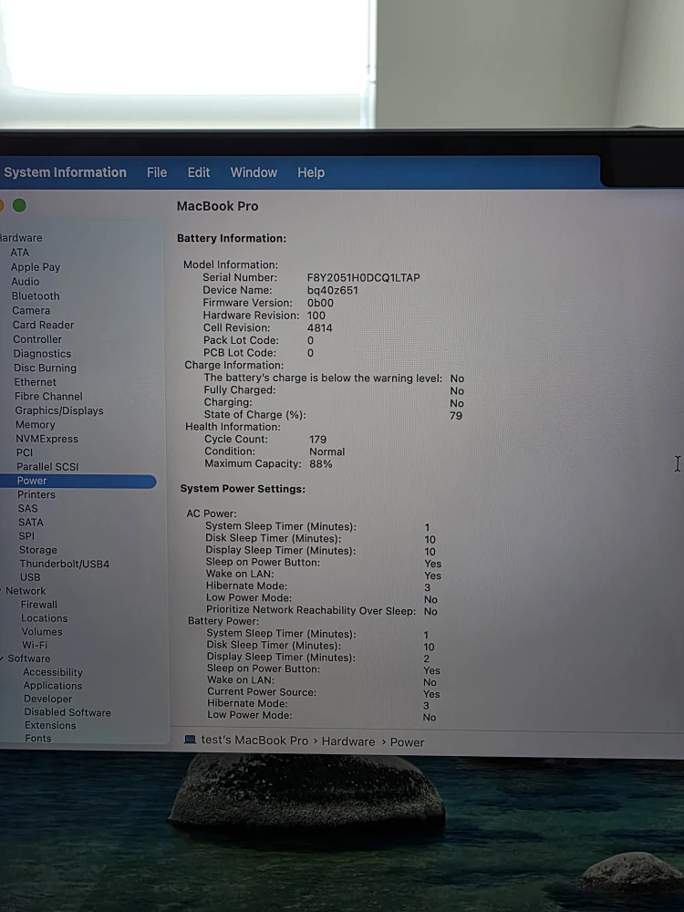Select Applications under Software
684x912 pixels.
(x=53, y=686)
